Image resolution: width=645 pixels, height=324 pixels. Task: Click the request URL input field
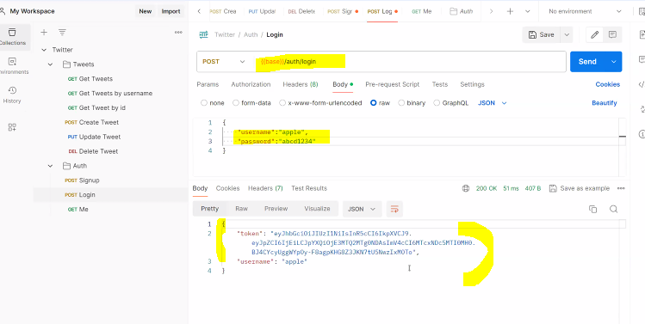pyautogui.click(x=411, y=62)
